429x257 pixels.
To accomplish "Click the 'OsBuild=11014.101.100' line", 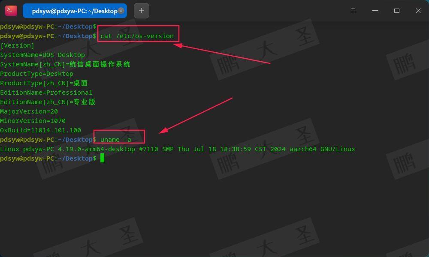I will [x=40, y=130].
